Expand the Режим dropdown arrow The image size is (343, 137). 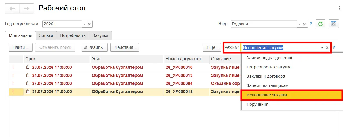coord(322,48)
